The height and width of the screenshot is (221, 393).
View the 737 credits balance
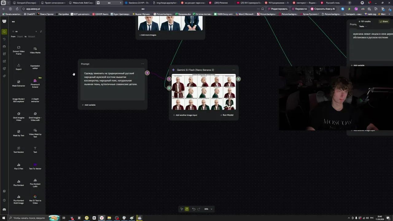pyautogui.click(x=364, y=21)
